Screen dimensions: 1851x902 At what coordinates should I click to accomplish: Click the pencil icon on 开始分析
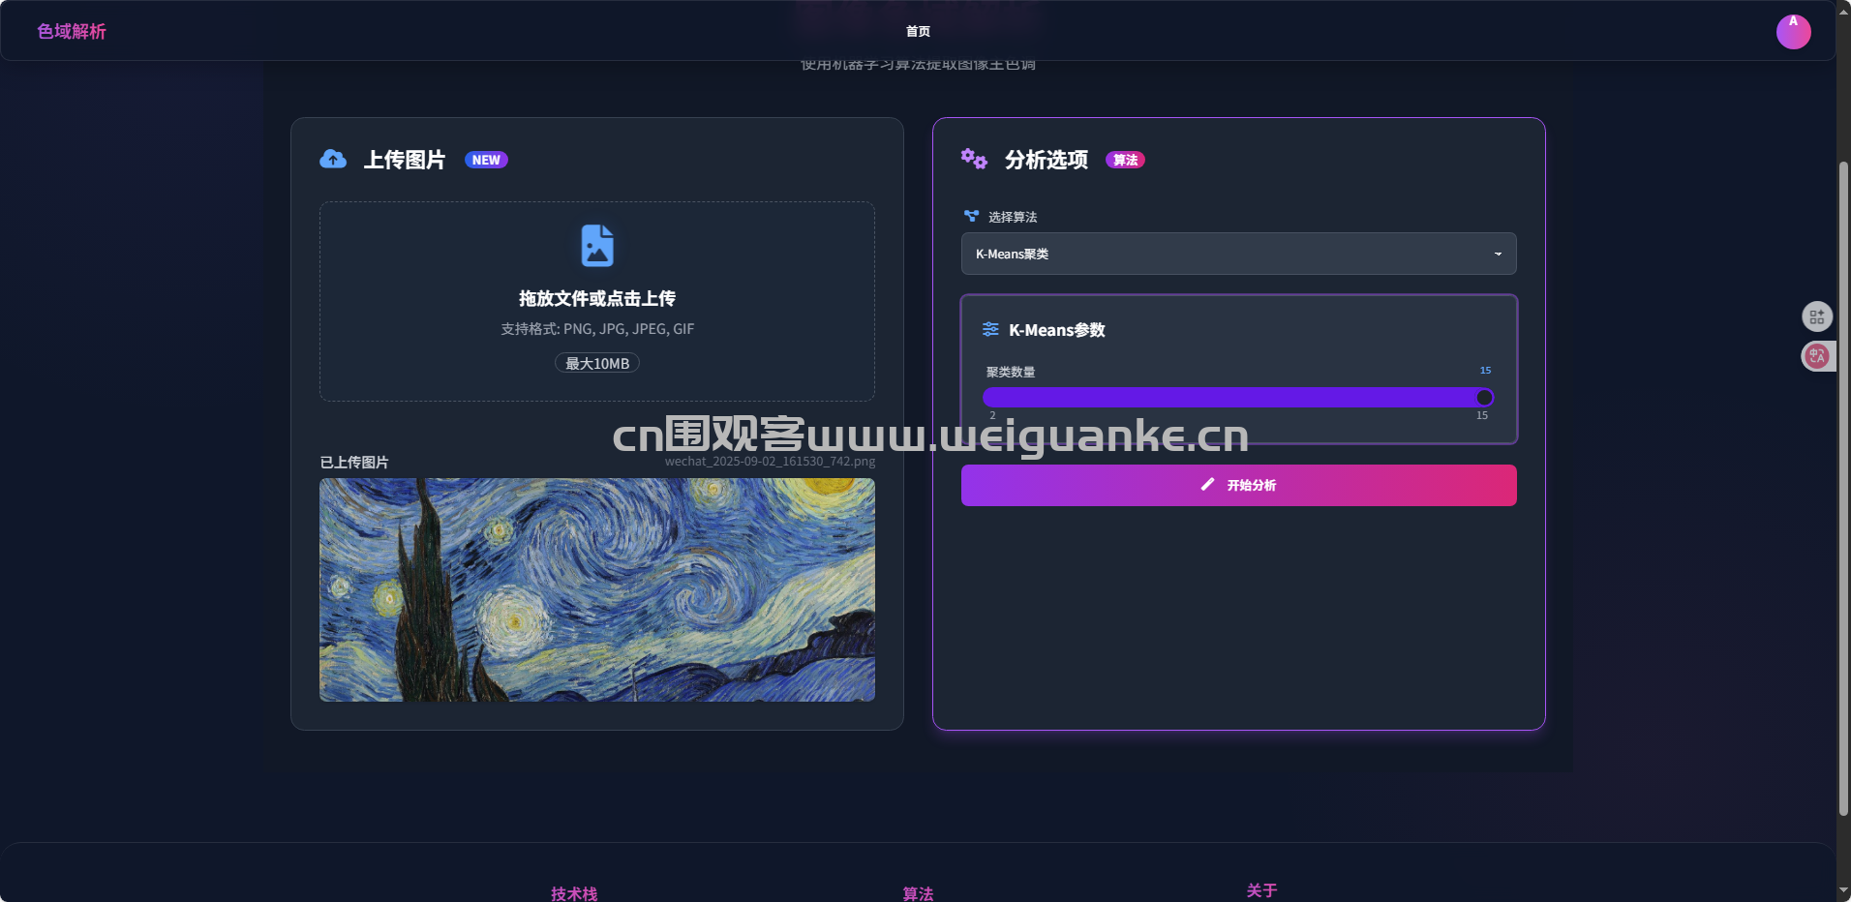(x=1207, y=484)
